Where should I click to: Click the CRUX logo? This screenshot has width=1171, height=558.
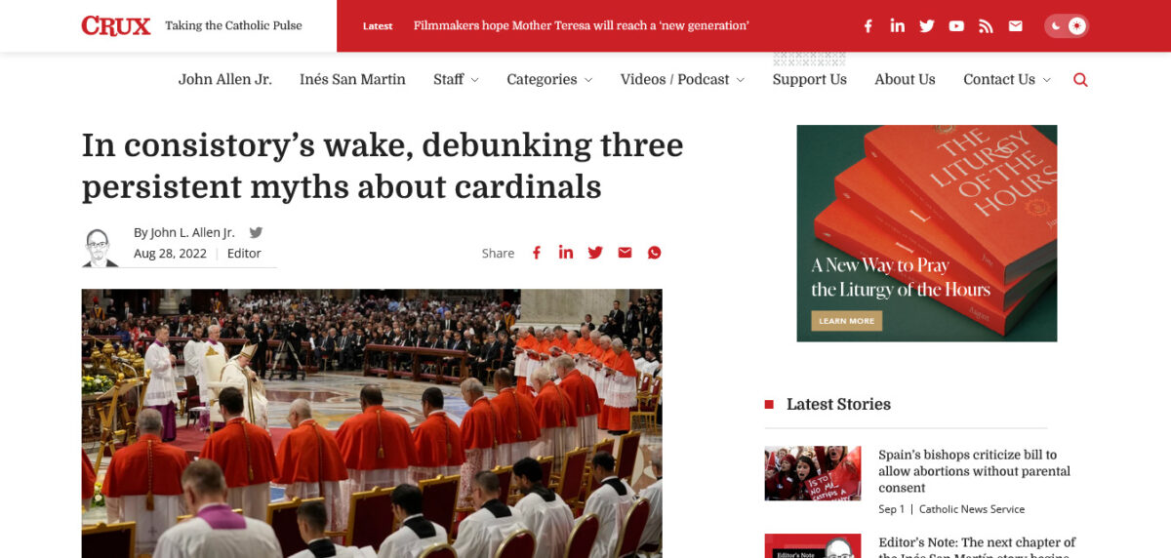[116, 26]
